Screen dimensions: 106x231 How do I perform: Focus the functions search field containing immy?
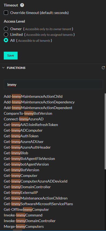[x=53, y=85]
